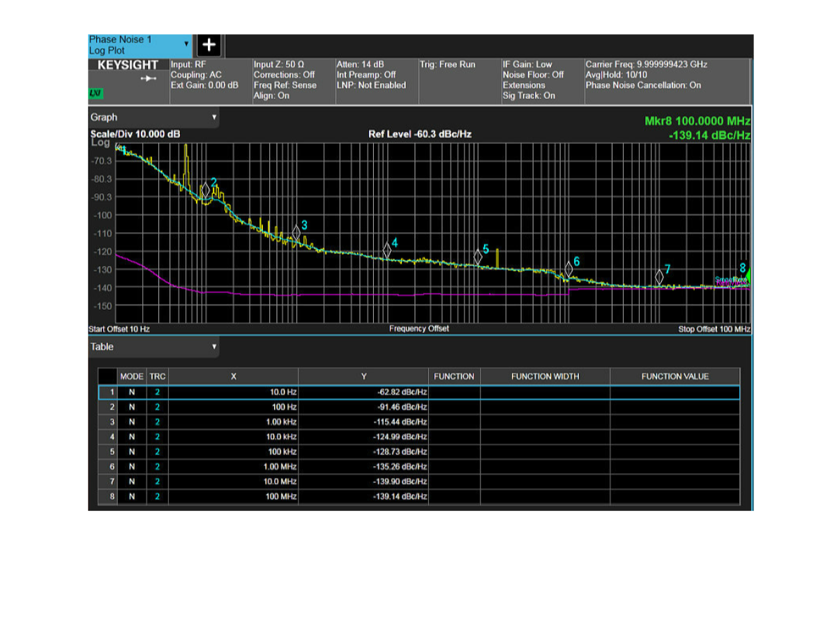Image resolution: width=837 pixels, height=628 pixels.
Task: Open the Input RF coupling settings panel
Action: pos(210,80)
